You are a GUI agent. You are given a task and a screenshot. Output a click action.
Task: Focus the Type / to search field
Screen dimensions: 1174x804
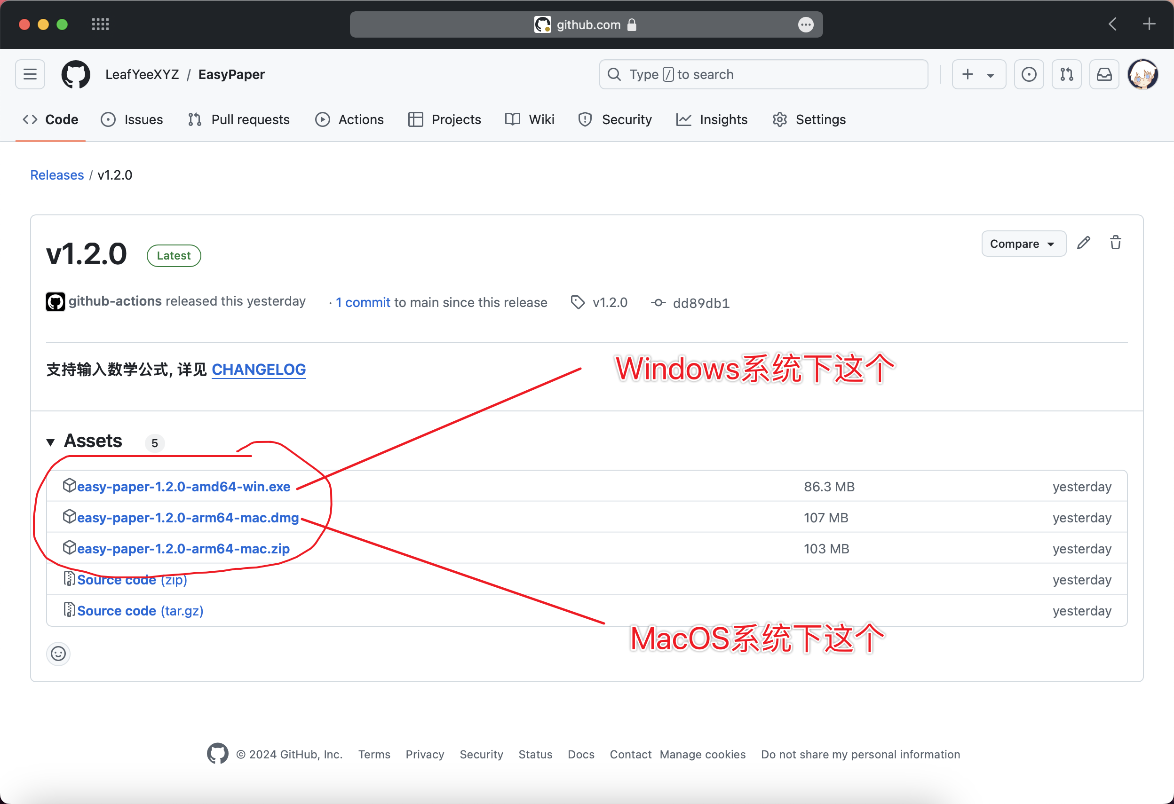(x=763, y=74)
